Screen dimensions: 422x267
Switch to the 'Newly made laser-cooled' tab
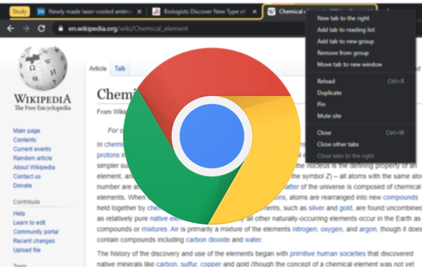coord(91,12)
